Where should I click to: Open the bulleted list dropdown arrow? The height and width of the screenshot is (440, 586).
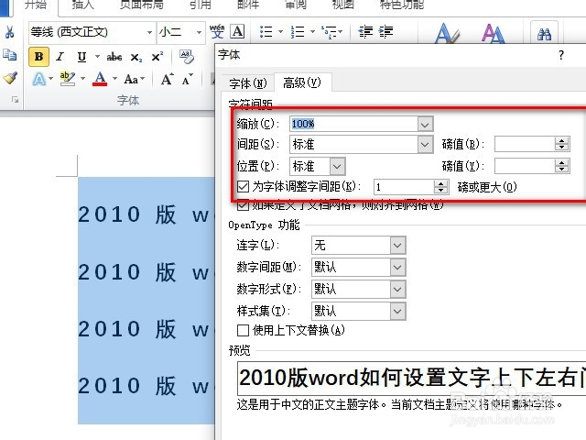click(280, 32)
